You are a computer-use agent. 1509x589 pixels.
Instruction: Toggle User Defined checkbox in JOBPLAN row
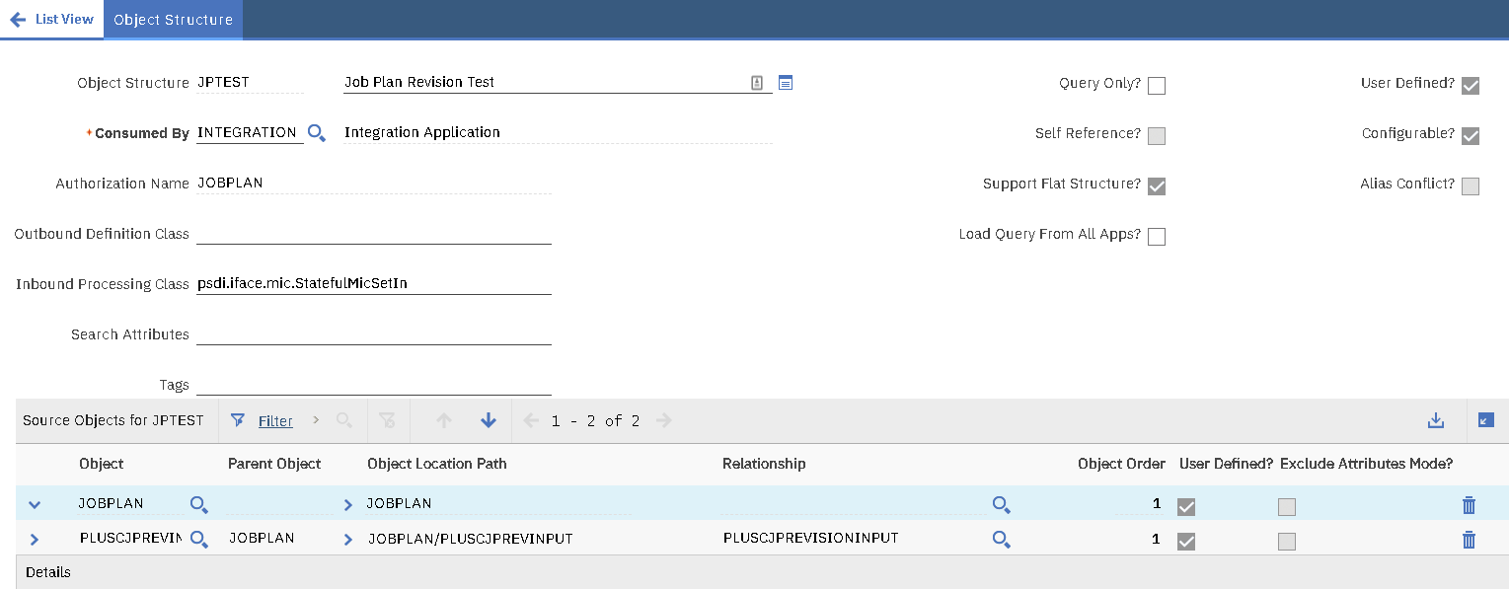pos(1186,507)
